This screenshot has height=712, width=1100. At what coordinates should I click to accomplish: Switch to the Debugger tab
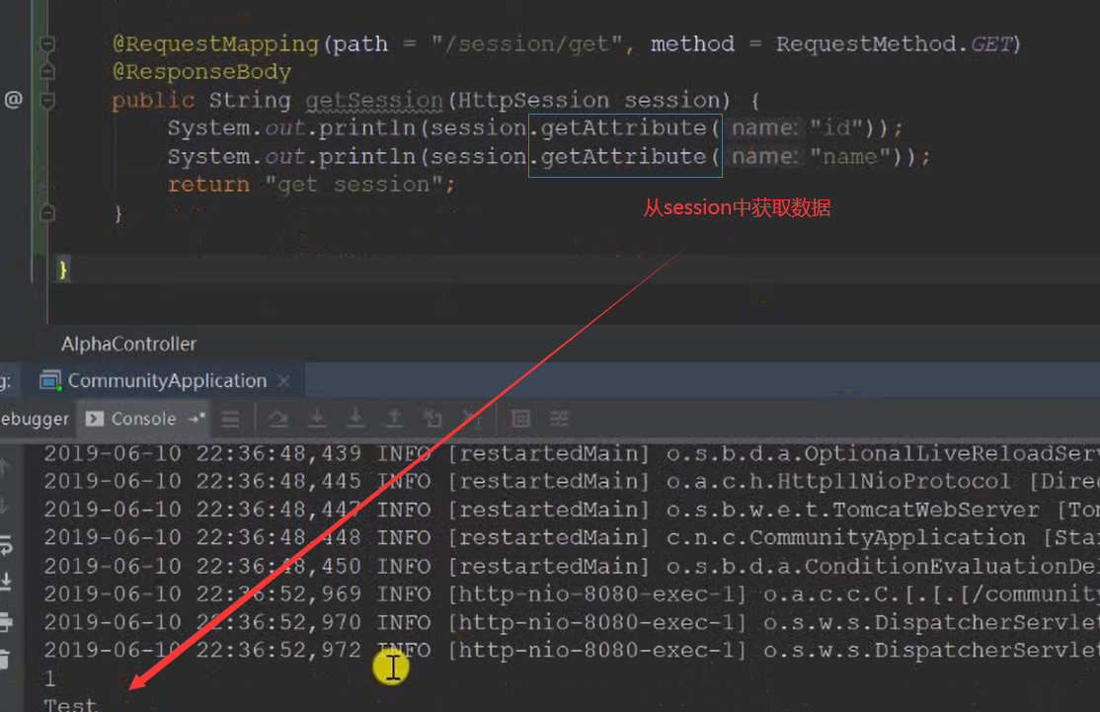[36, 419]
